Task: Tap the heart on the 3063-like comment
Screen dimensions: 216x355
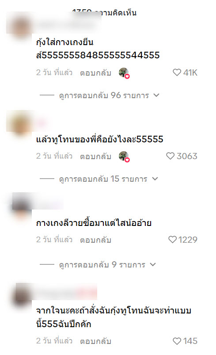Action: coord(170,156)
